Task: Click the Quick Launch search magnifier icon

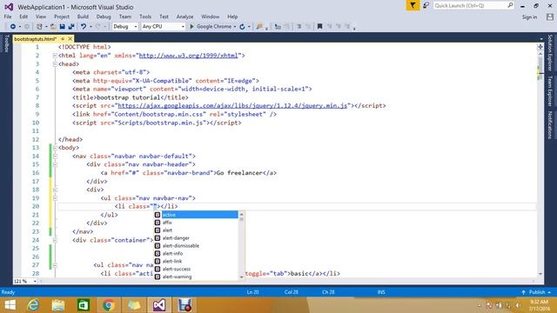Action: point(510,5)
